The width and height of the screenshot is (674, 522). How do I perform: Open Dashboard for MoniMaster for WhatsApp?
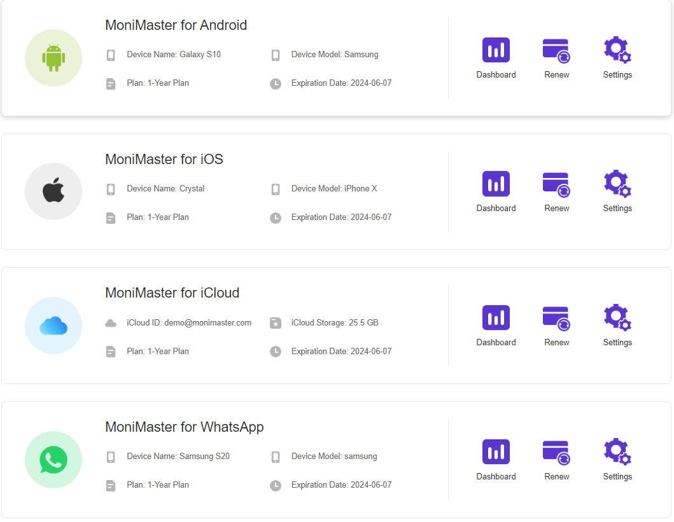(x=496, y=452)
